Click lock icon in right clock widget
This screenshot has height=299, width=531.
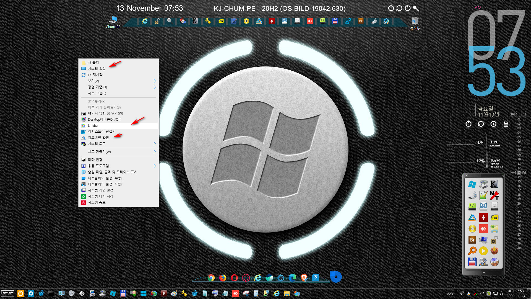pos(506,124)
